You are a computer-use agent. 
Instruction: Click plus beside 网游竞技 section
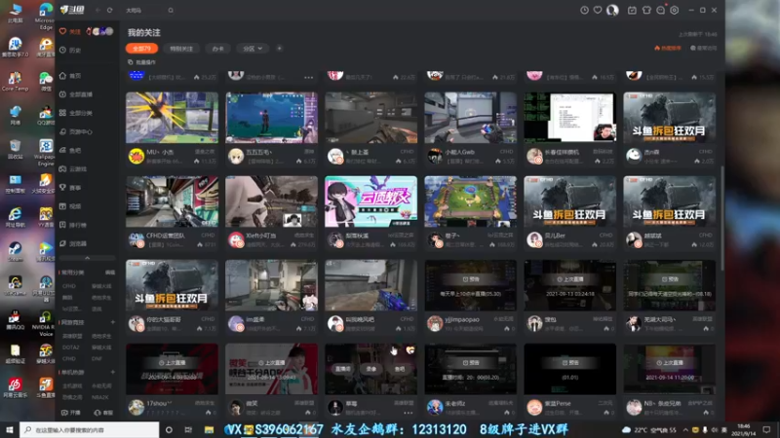112,322
